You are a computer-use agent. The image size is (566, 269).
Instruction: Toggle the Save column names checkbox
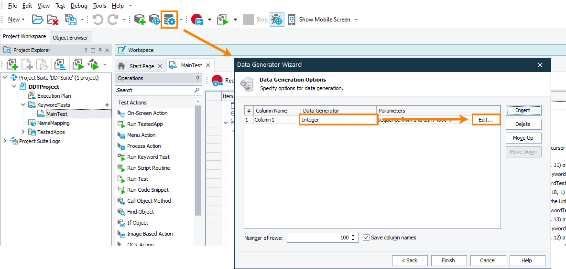[x=366, y=238]
